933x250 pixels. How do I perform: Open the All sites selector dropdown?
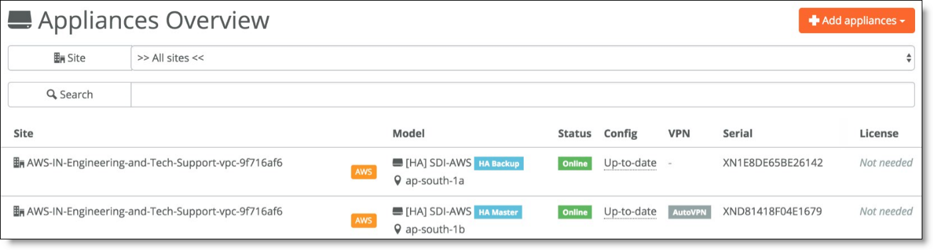pos(522,58)
